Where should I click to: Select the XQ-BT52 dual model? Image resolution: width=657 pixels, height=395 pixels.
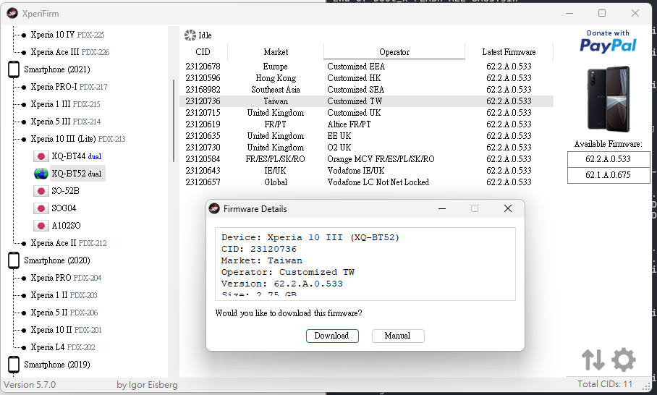tap(77, 174)
